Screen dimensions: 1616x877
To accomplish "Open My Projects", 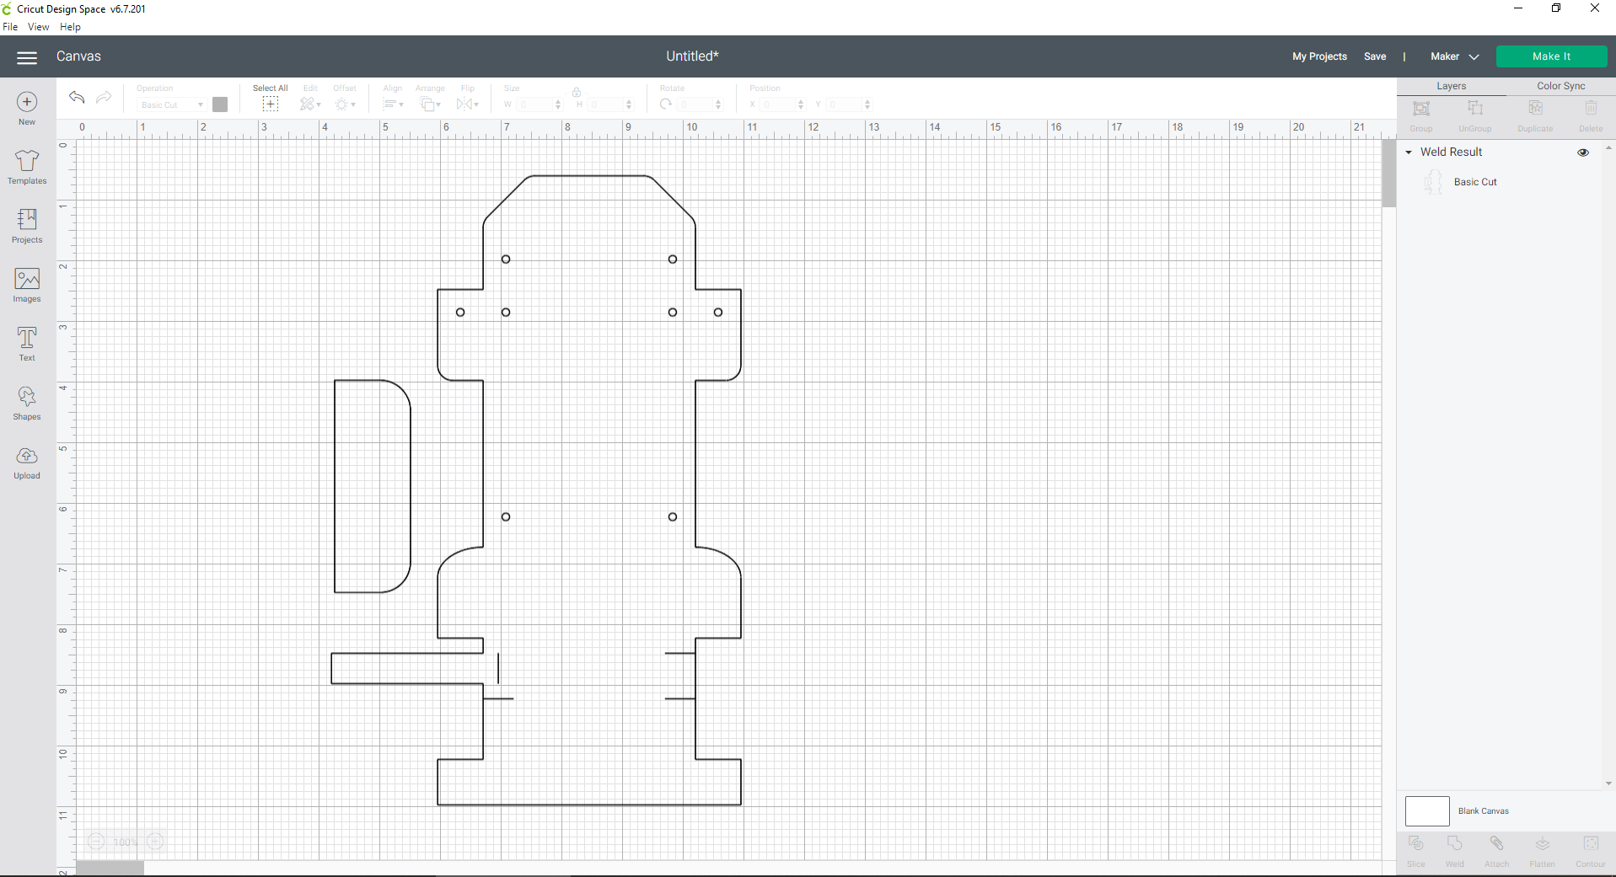I will 1318,56.
